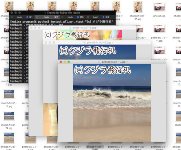Image resolution: width=181 pixels, height=150 pixels.
Task: Click the JPEG document icon in photo6のコピー7.jpg title
Action: point(100,62)
